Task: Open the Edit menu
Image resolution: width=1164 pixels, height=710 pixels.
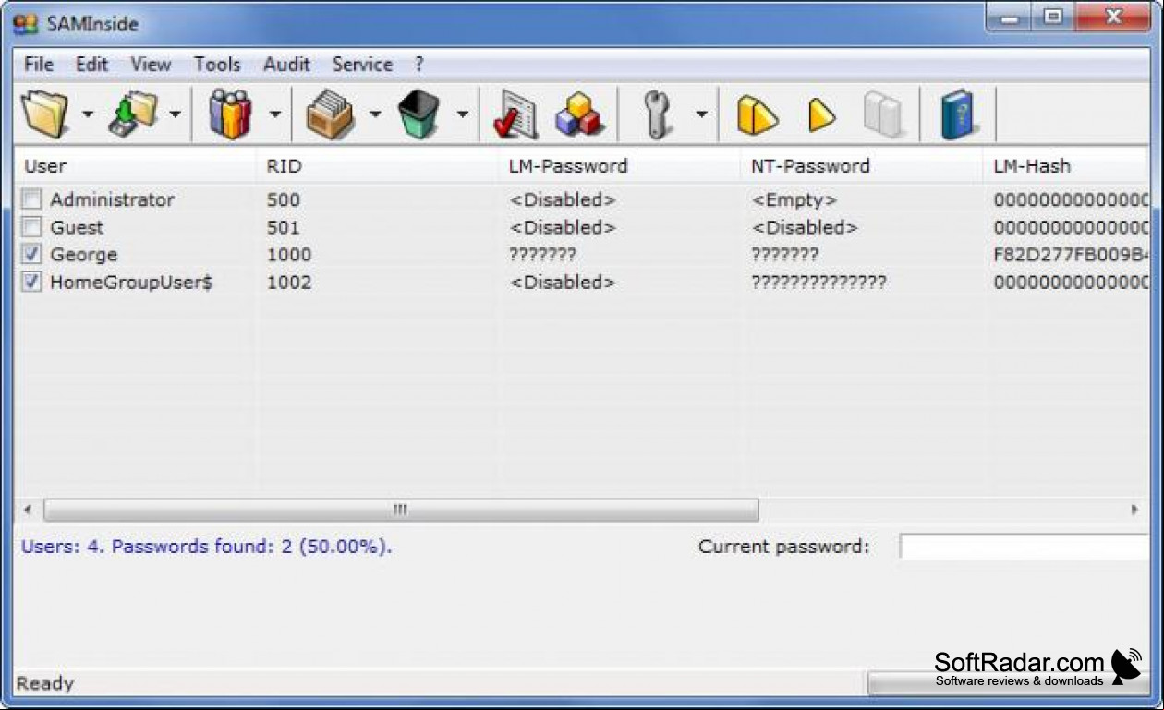Action: [91, 65]
